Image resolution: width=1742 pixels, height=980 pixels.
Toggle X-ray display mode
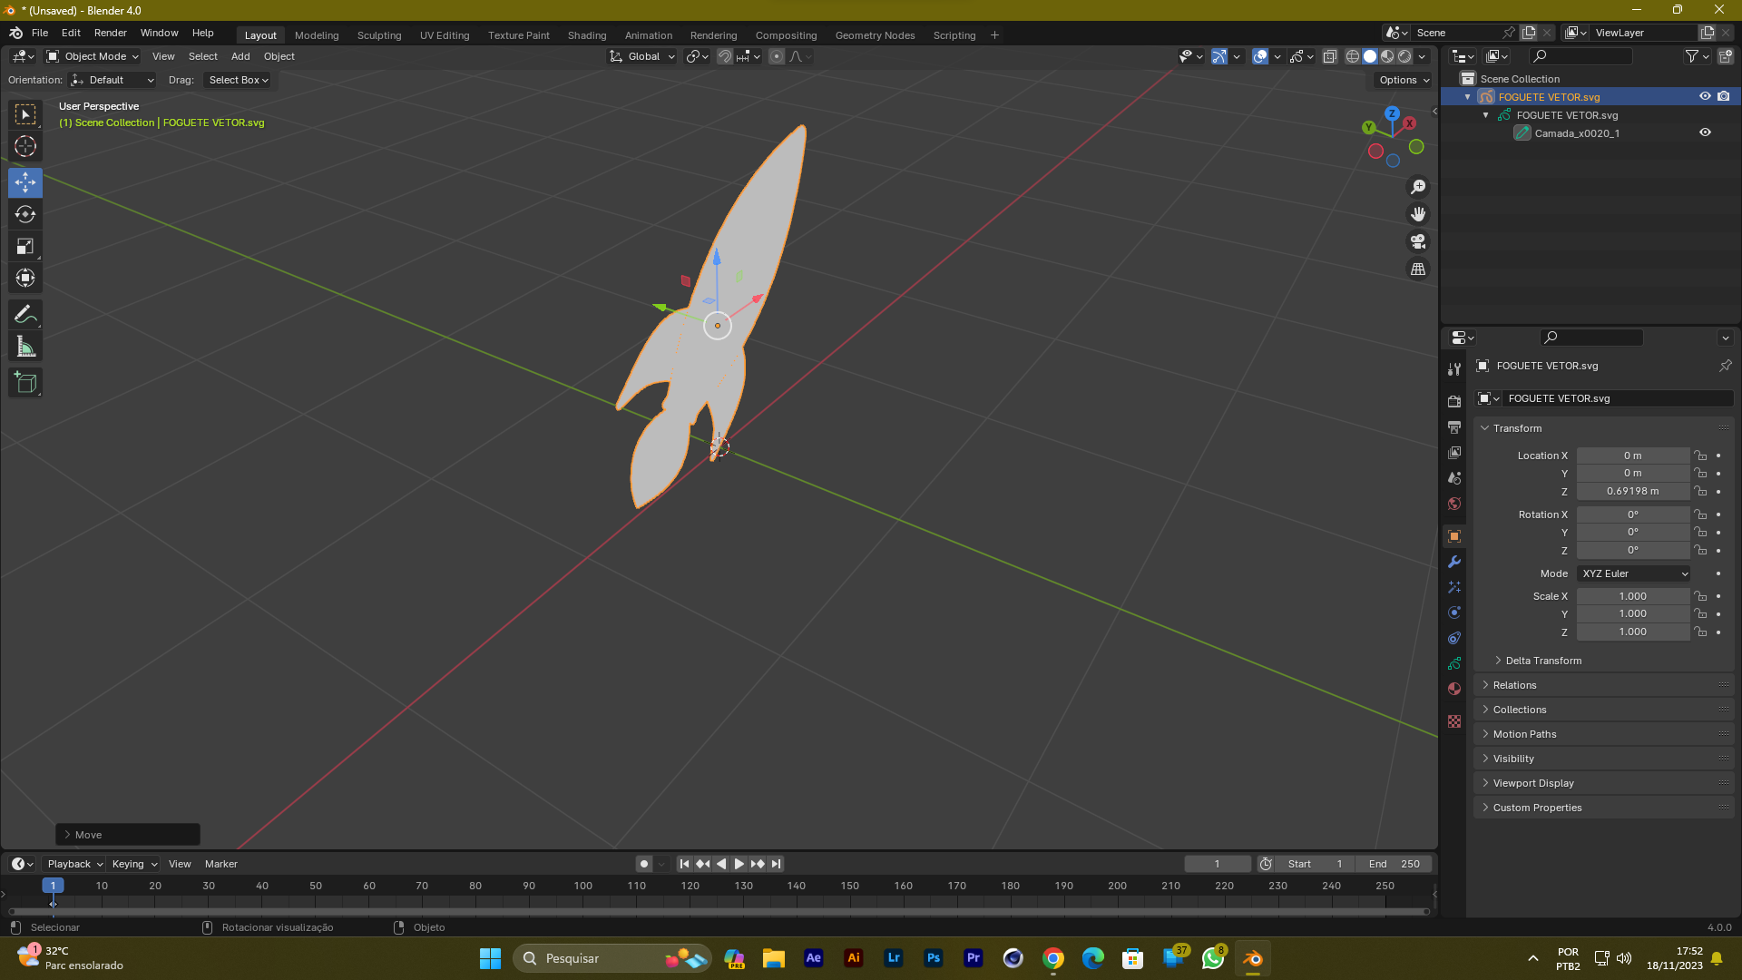pyautogui.click(x=1329, y=56)
